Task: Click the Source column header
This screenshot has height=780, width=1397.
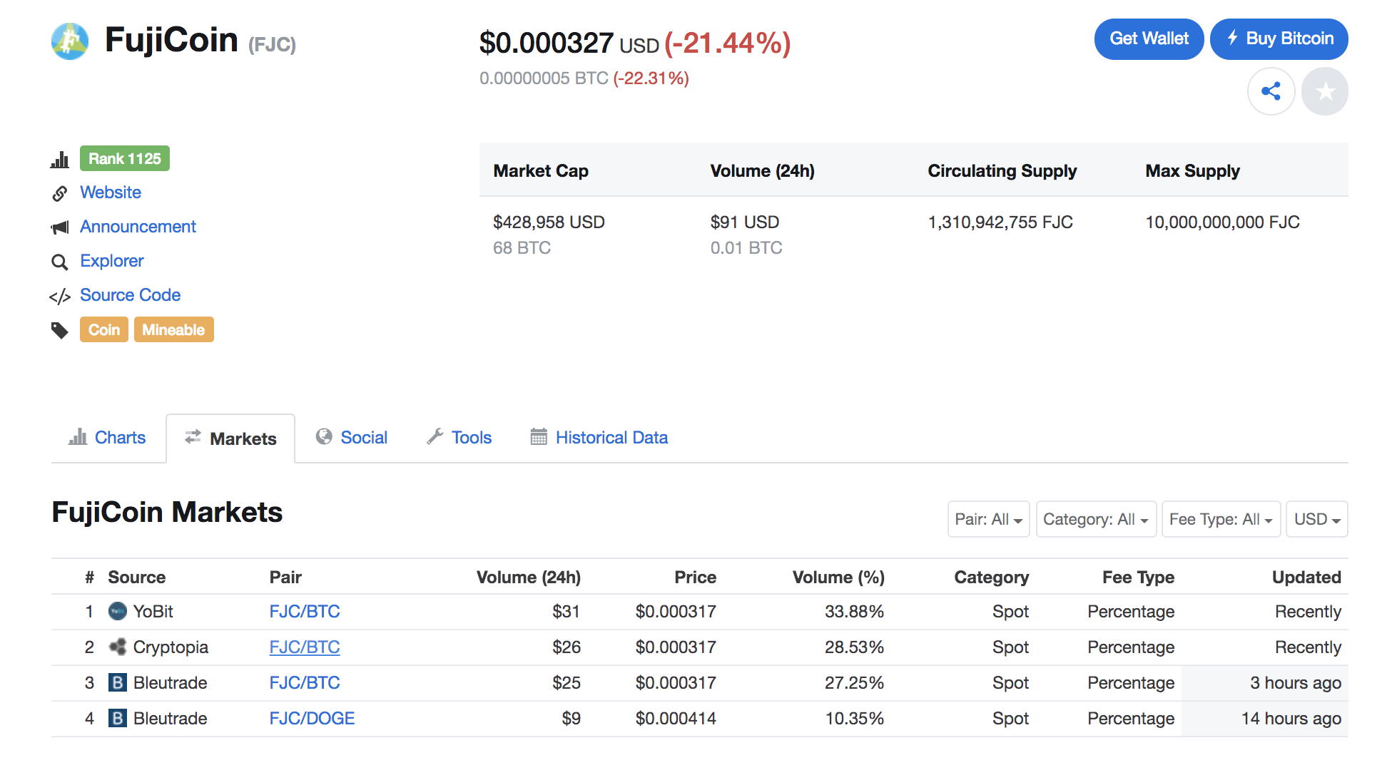Action: tap(136, 577)
